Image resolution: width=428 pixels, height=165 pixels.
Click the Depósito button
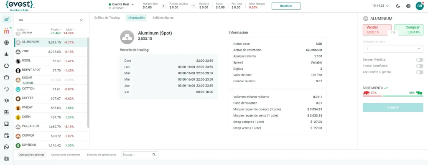[x=286, y=6]
